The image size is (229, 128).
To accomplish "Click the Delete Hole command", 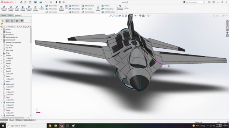I will point(74,12).
